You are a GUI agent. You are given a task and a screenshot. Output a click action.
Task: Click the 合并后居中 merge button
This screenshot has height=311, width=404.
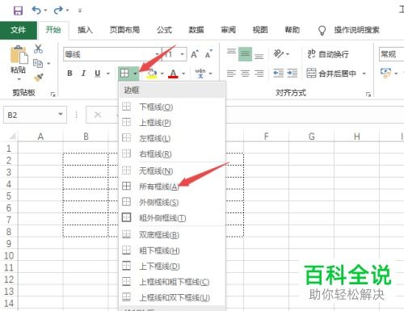[331, 74]
